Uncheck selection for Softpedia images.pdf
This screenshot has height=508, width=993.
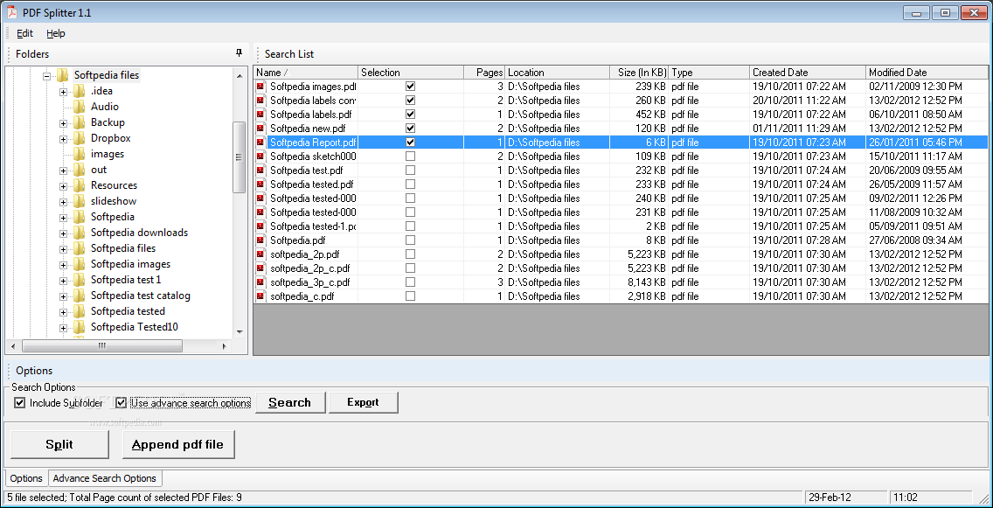point(410,87)
